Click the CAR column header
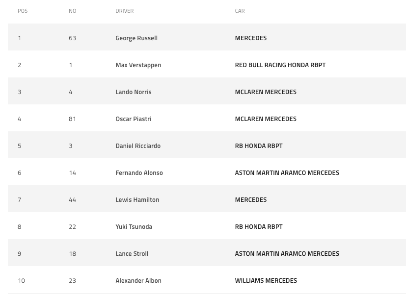Viewport: 406px width, 294px height. point(240,11)
